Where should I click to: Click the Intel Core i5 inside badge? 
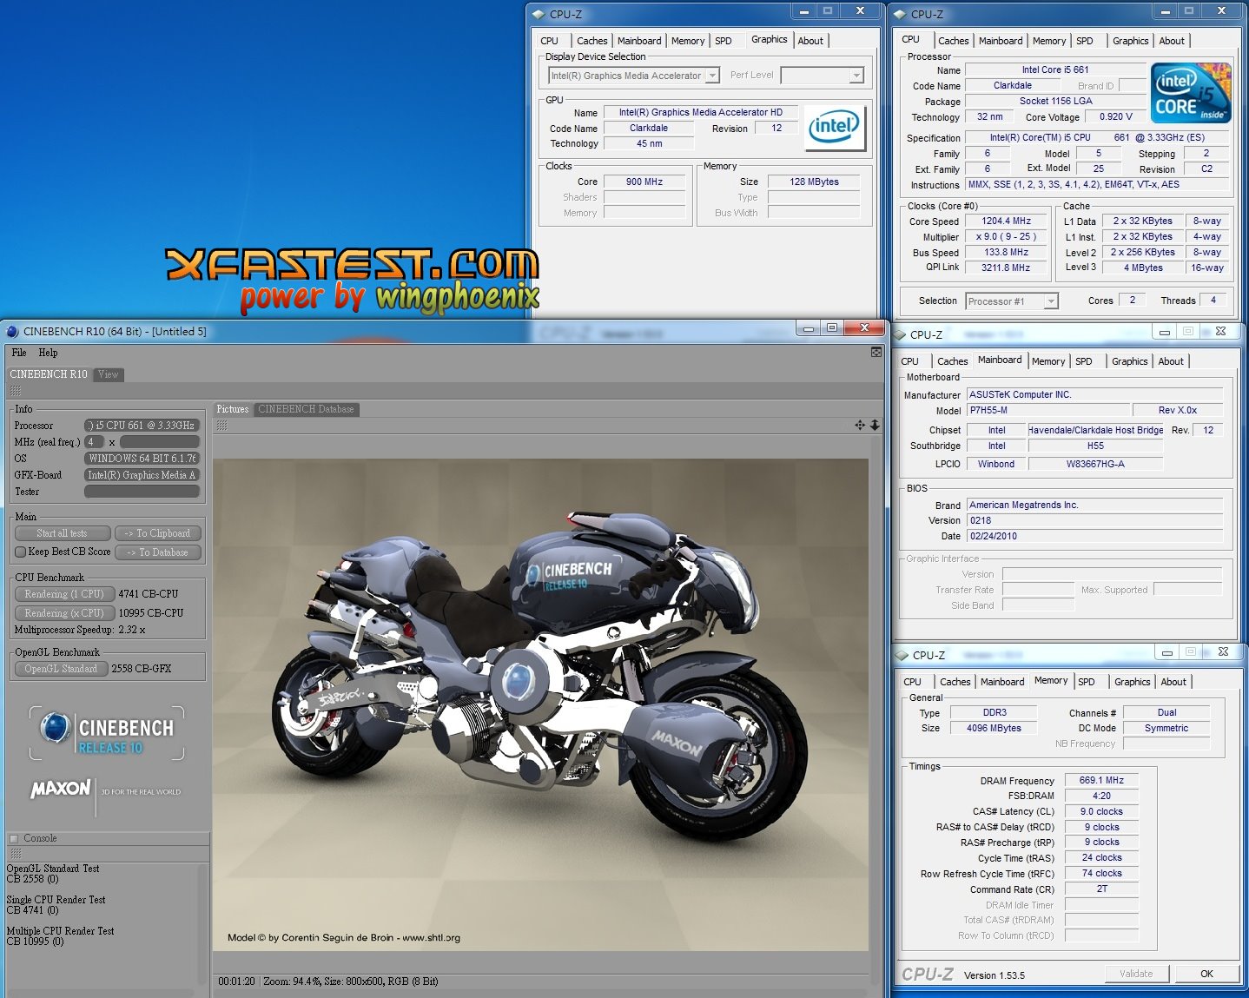pyautogui.click(x=1191, y=92)
